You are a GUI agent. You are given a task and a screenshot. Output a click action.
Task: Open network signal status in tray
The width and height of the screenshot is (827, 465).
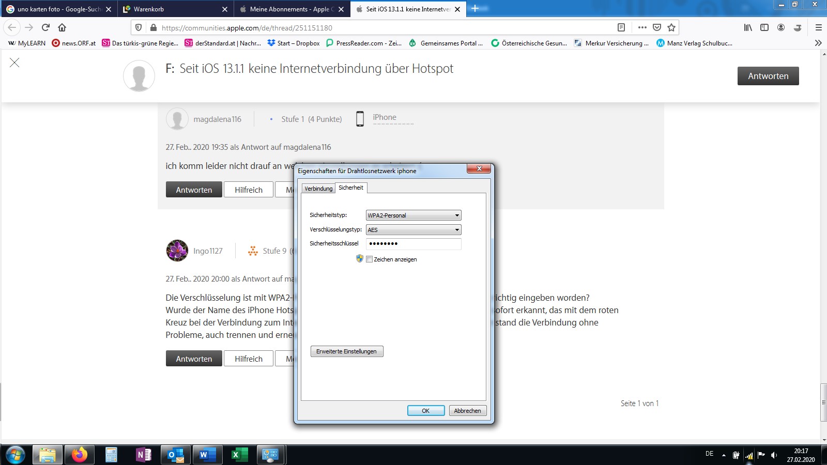[749, 455]
